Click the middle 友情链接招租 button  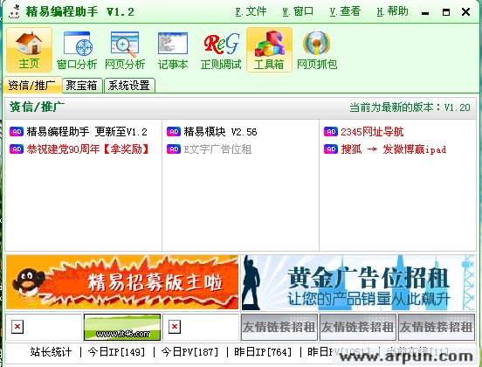(357, 327)
